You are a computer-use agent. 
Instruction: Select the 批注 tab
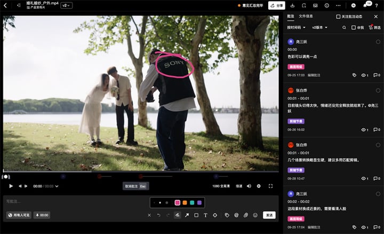click(x=291, y=17)
